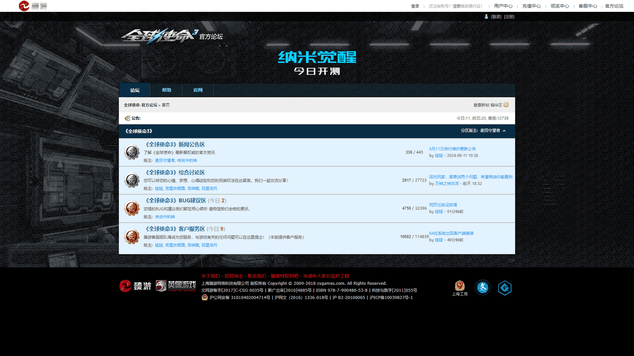This screenshot has height=356, width=634.
Task: Click the 首页 breadcrumb
Action: click(166, 105)
